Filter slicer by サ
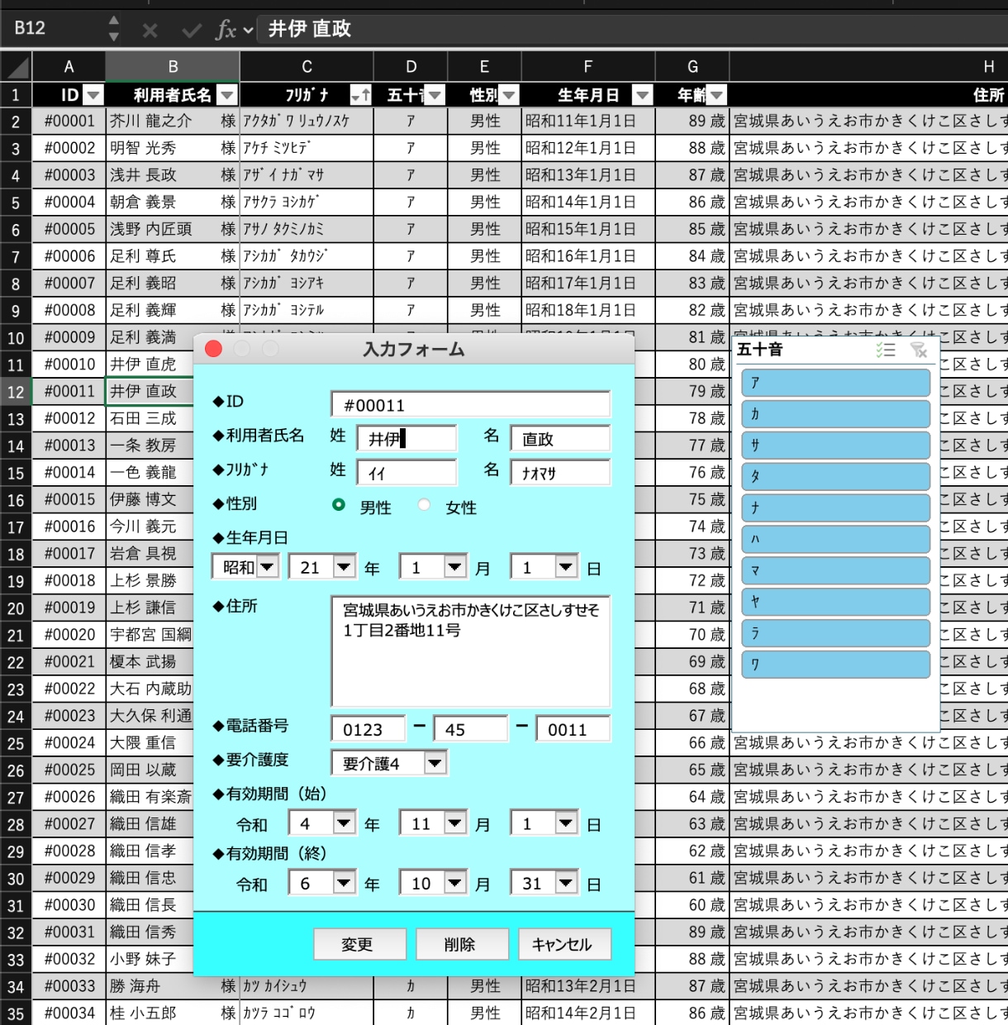1008x1025 pixels. [x=835, y=446]
